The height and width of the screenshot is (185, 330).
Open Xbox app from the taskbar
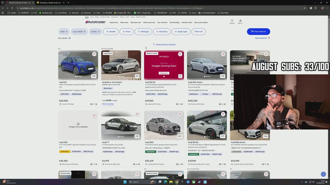pyautogui.click(x=194, y=182)
